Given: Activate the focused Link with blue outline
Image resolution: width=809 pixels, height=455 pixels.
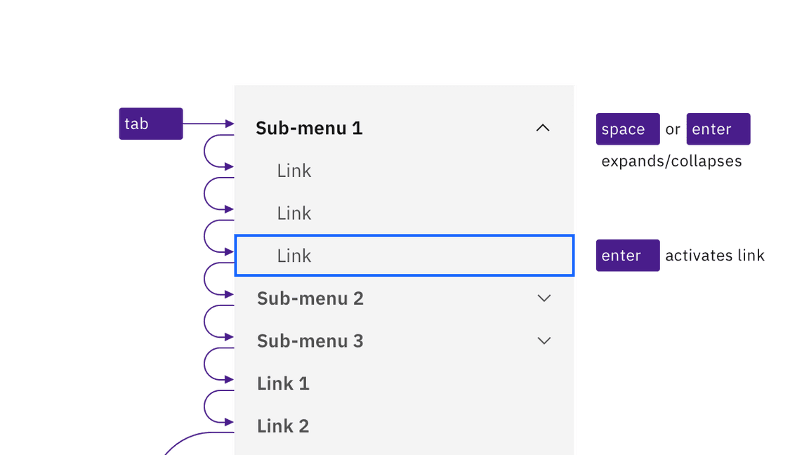Looking at the screenshot, I should pyautogui.click(x=294, y=256).
